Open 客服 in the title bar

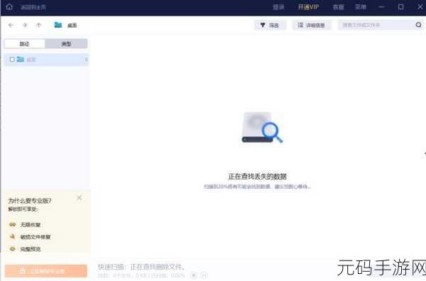pyautogui.click(x=339, y=7)
